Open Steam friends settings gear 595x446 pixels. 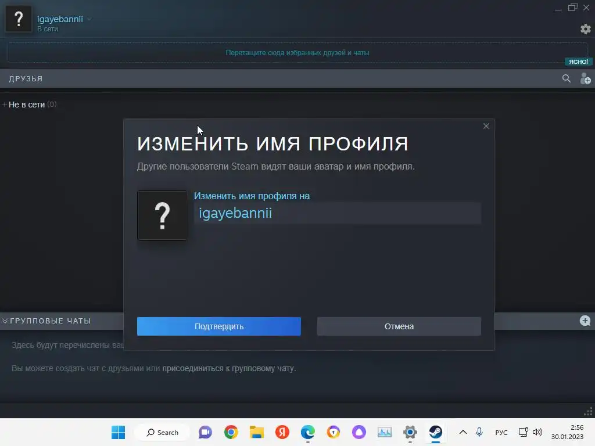coord(586,29)
